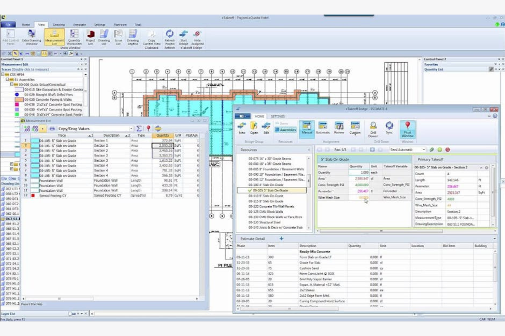Toggle the Measurement List window button
Image resolution: width=505 pixels, height=336 pixels.
(54, 37)
